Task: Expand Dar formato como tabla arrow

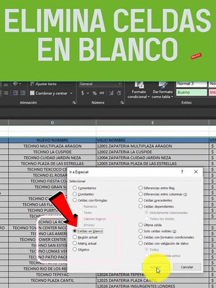Action: tap(172, 96)
